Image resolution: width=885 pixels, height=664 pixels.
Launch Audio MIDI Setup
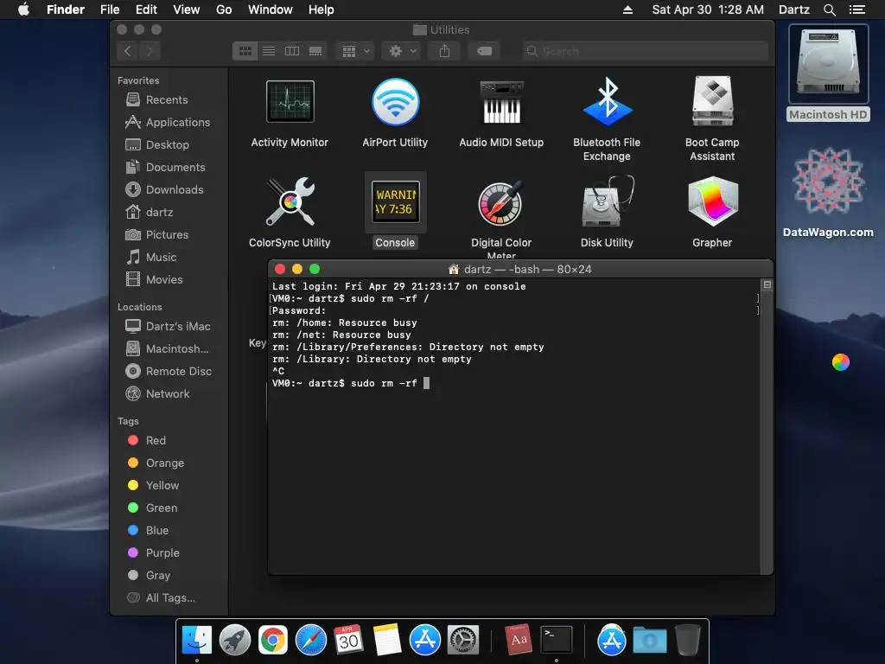[501, 102]
